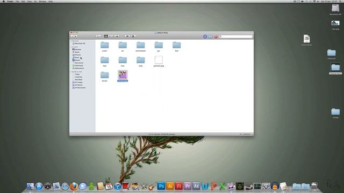Open the Trash in the Dock

click(314, 186)
